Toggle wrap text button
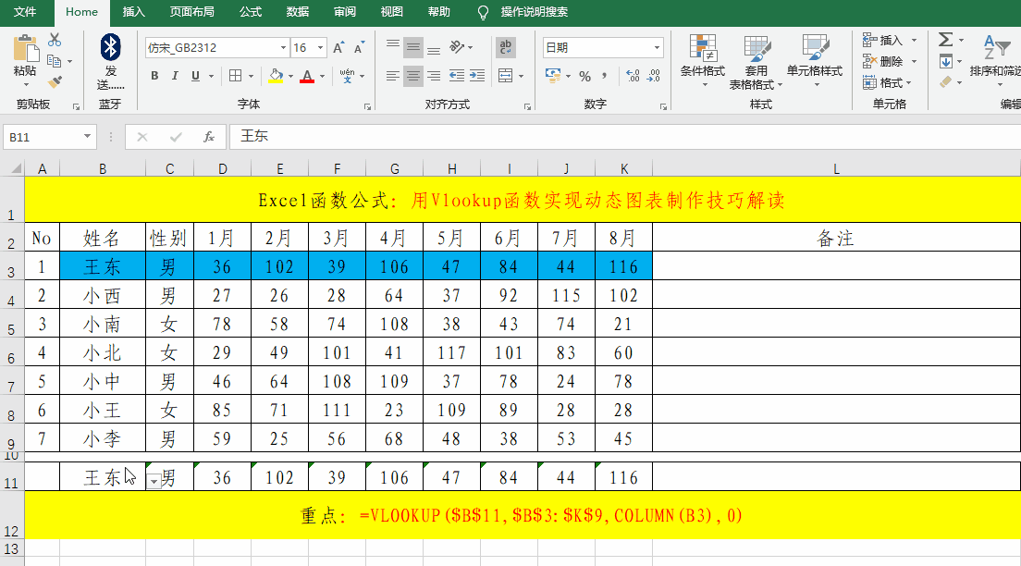 point(506,47)
